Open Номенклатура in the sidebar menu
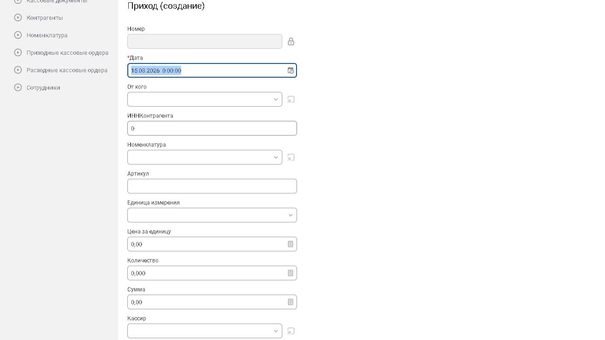The width and height of the screenshot is (605, 340). click(47, 35)
